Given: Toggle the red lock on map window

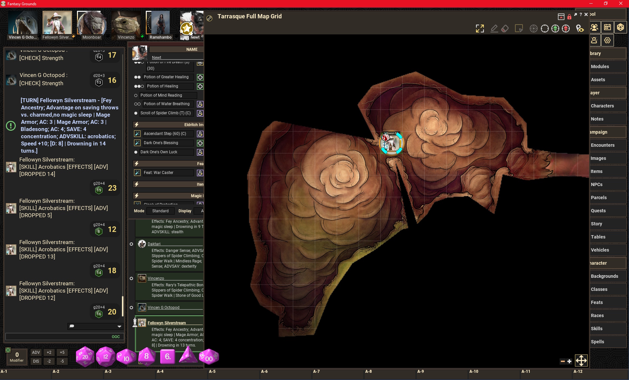Looking at the screenshot, I should [x=569, y=17].
